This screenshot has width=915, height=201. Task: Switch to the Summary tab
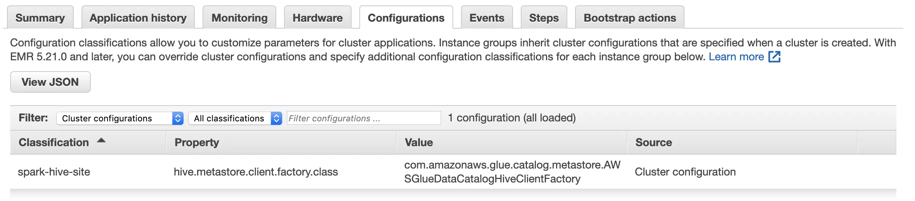(40, 18)
